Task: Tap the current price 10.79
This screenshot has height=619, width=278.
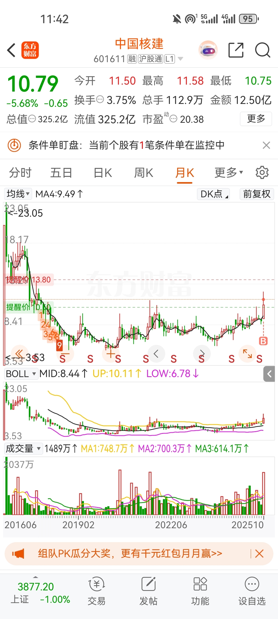Action: [x=33, y=84]
